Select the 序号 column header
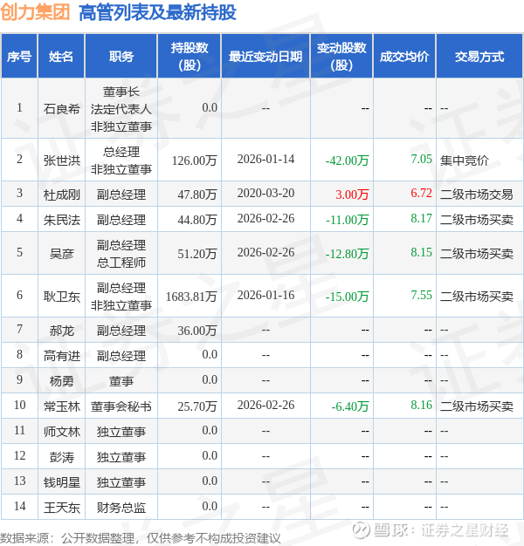This screenshot has width=524, height=546. point(19,56)
